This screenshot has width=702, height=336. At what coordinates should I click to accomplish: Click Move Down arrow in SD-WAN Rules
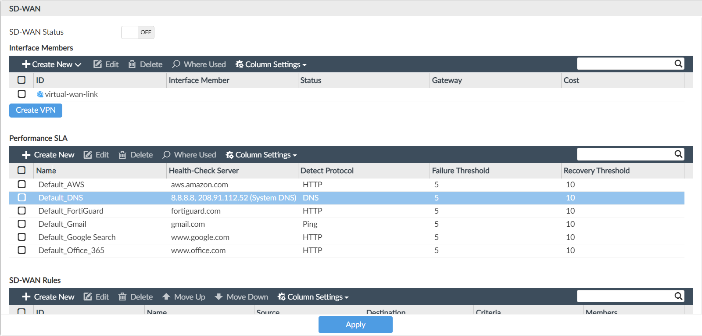218,297
